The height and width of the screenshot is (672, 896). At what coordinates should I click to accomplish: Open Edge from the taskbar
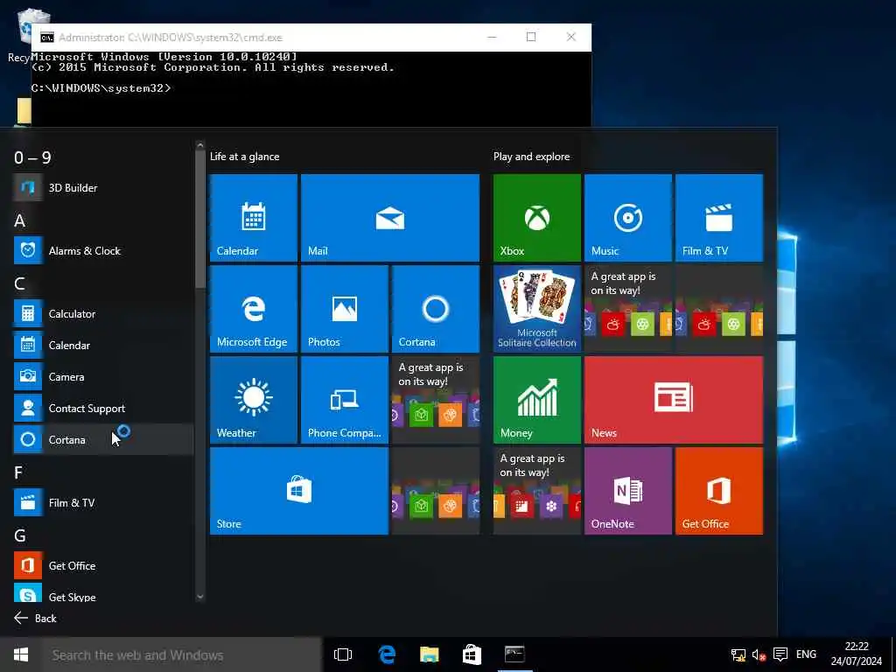387,654
